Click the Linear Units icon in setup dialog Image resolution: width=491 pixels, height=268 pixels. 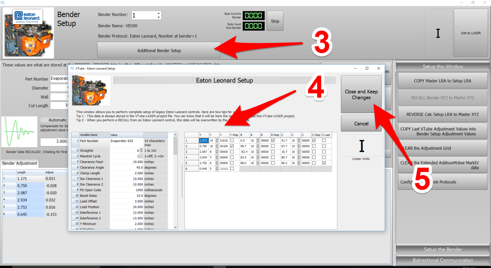pyautogui.click(x=362, y=146)
